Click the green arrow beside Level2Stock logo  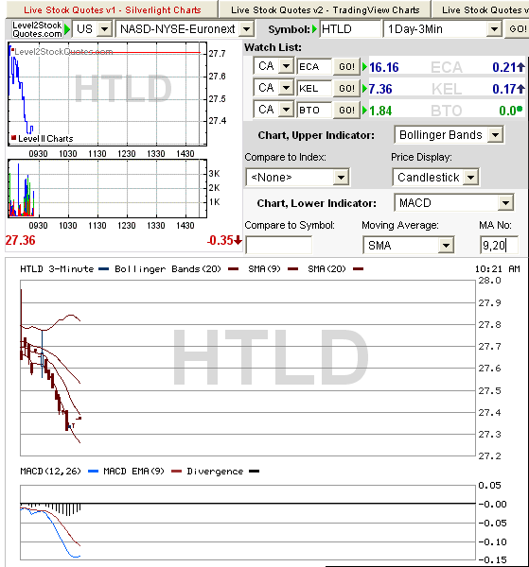click(67, 29)
